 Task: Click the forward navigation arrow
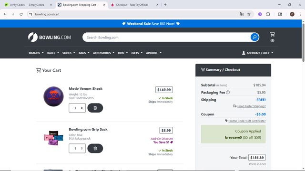(13, 14)
